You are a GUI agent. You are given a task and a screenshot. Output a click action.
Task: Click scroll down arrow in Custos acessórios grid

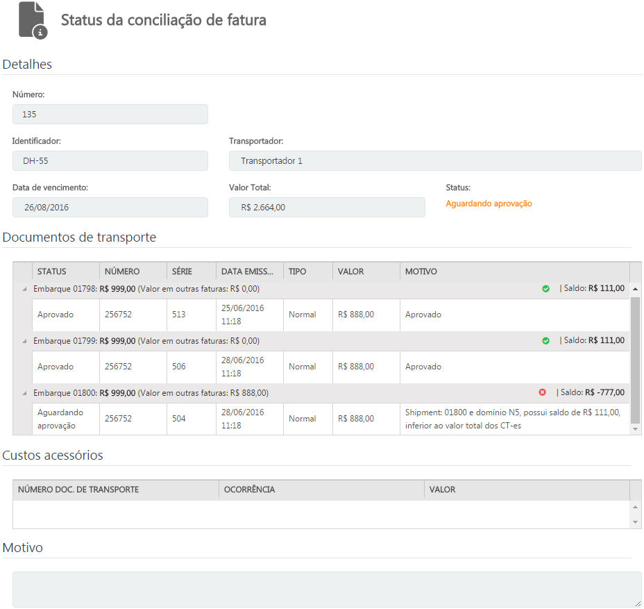636,522
